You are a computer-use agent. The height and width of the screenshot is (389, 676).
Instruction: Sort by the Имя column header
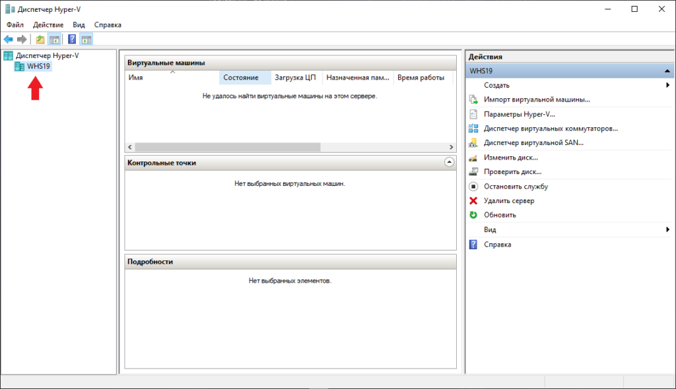(x=172, y=78)
